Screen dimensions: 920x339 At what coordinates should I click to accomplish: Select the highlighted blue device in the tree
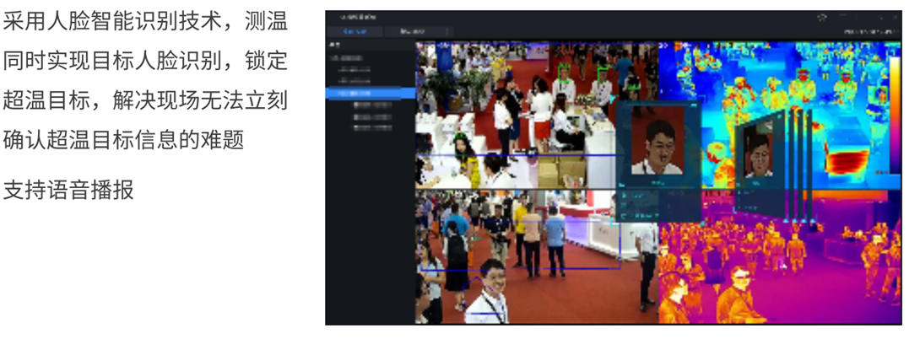tap(370, 93)
